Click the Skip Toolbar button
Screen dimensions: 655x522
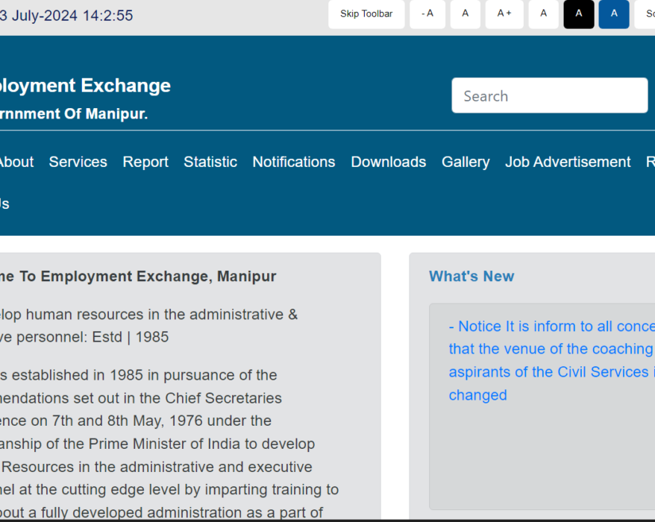[366, 14]
